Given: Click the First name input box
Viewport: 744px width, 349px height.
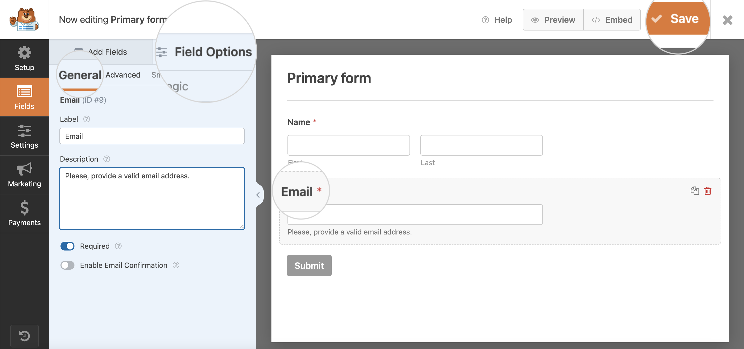Looking at the screenshot, I should [x=348, y=145].
